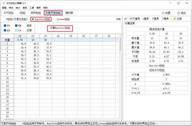Image resolution: width=192 pixels, height=126 pixels.
Task: Open the 编辑 menu
Action: point(4,8)
